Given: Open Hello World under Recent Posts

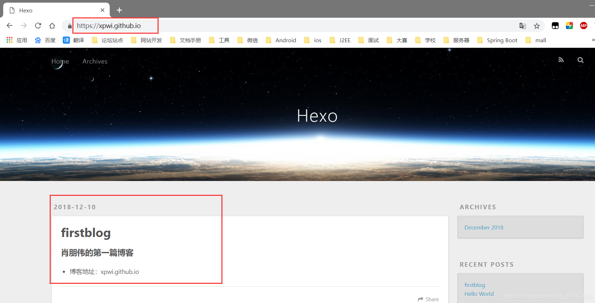Looking at the screenshot, I should 479,294.
